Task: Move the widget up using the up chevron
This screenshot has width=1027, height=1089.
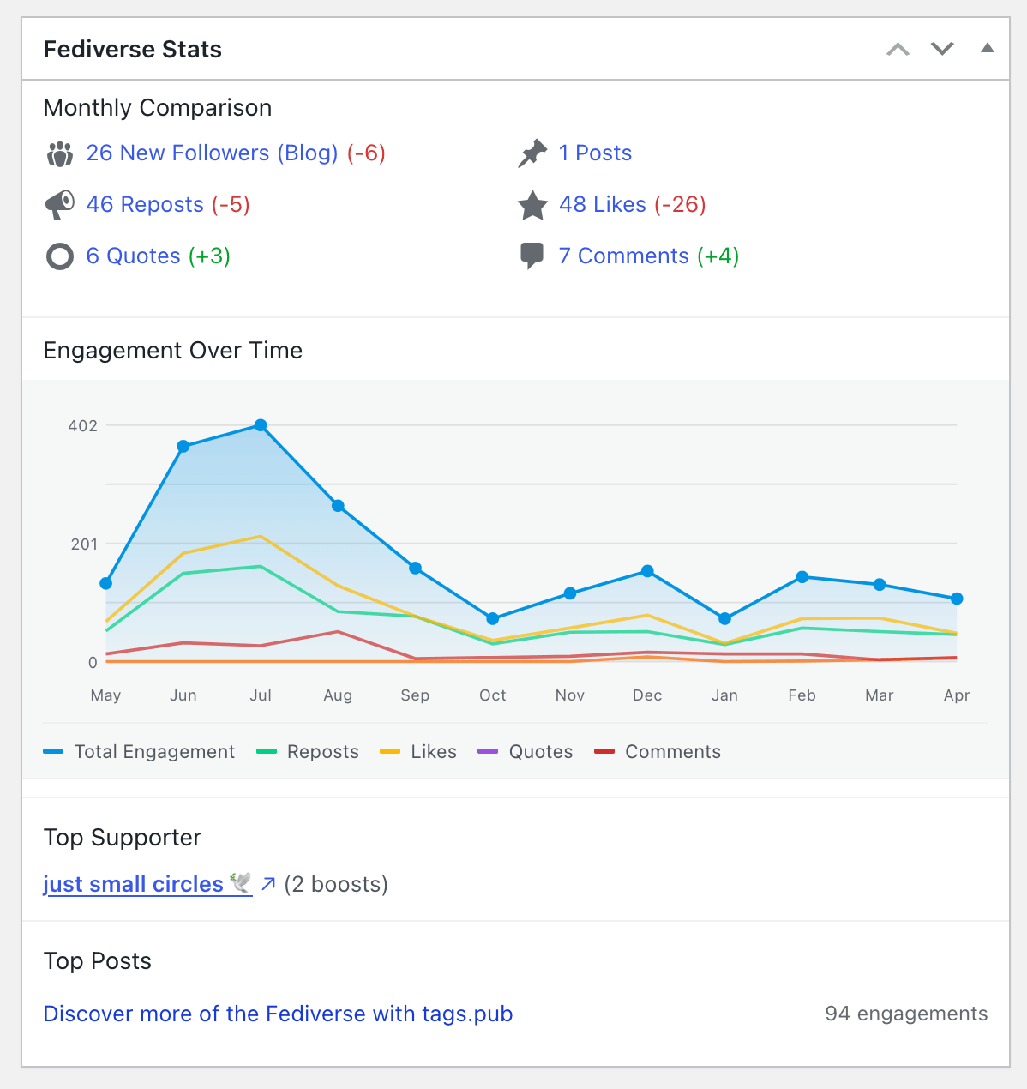Action: (x=898, y=49)
